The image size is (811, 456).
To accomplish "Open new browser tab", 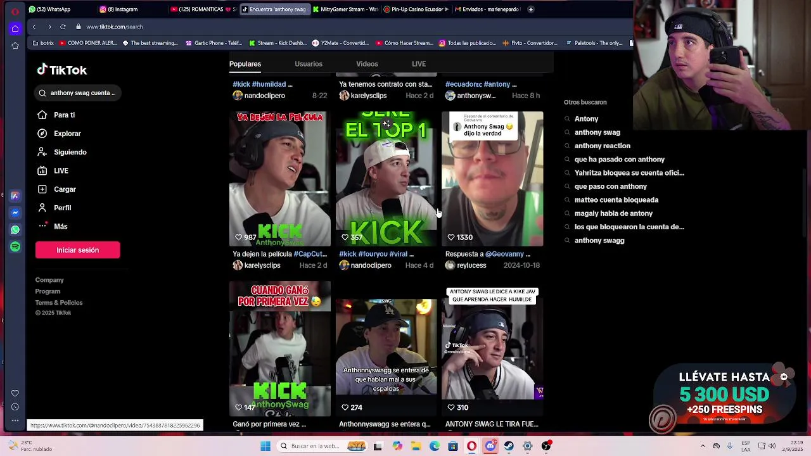I will click(x=531, y=9).
